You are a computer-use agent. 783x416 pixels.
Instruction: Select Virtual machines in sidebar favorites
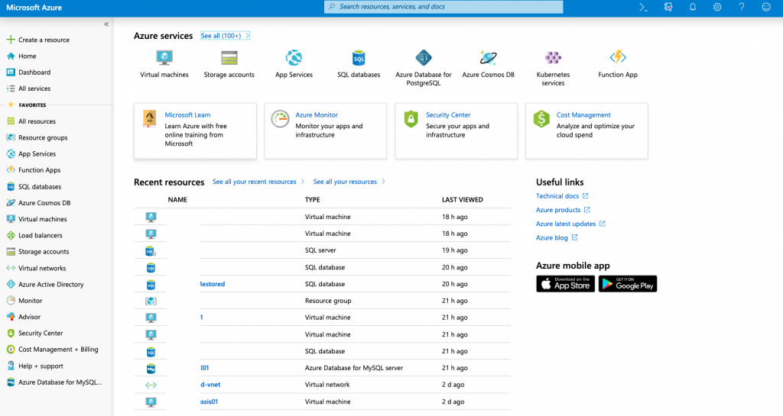coord(43,219)
